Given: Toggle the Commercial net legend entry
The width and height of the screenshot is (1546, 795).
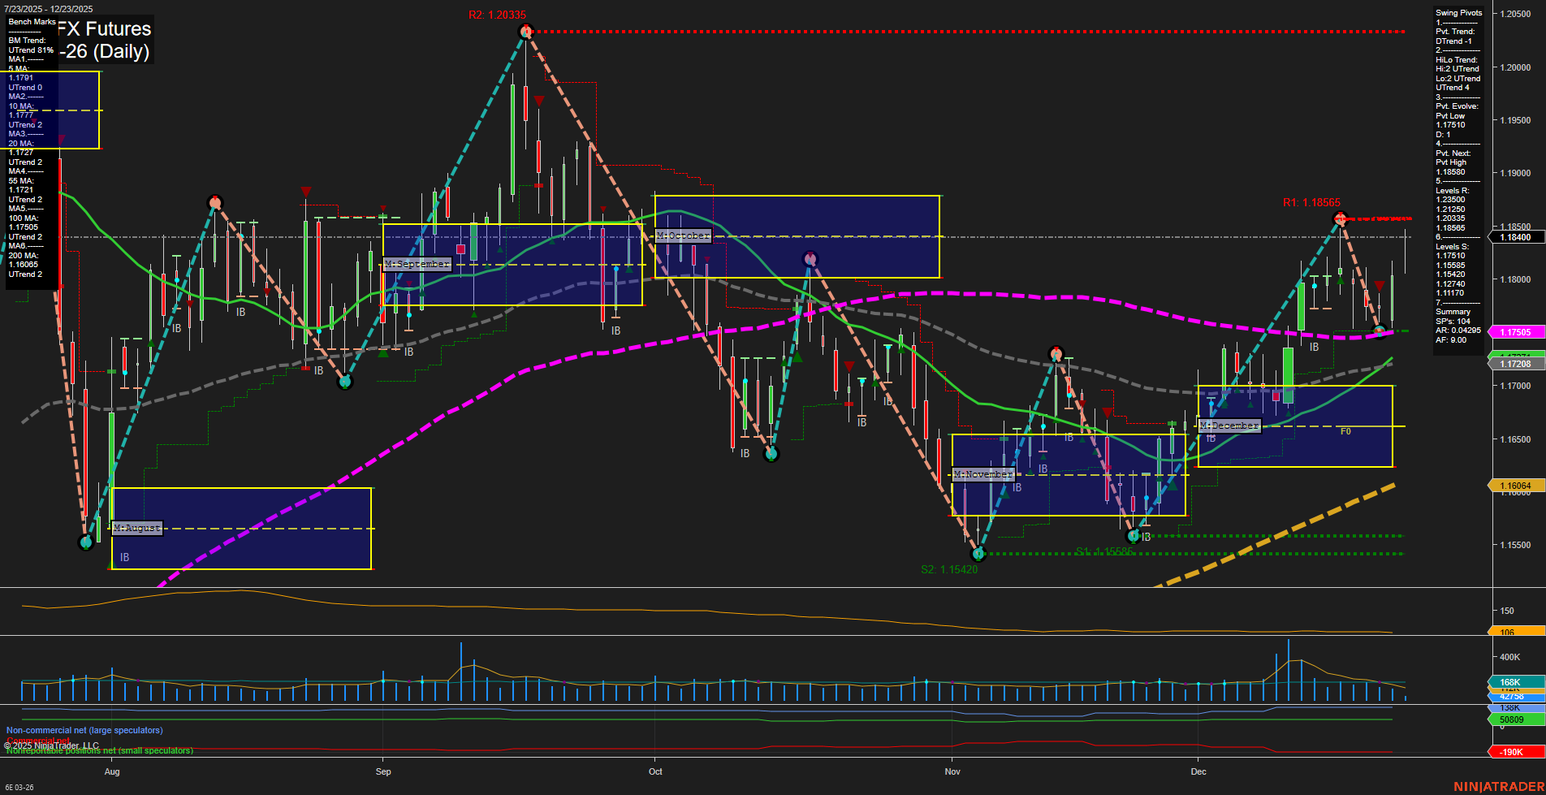Looking at the screenshot, I should click(38, 740).
